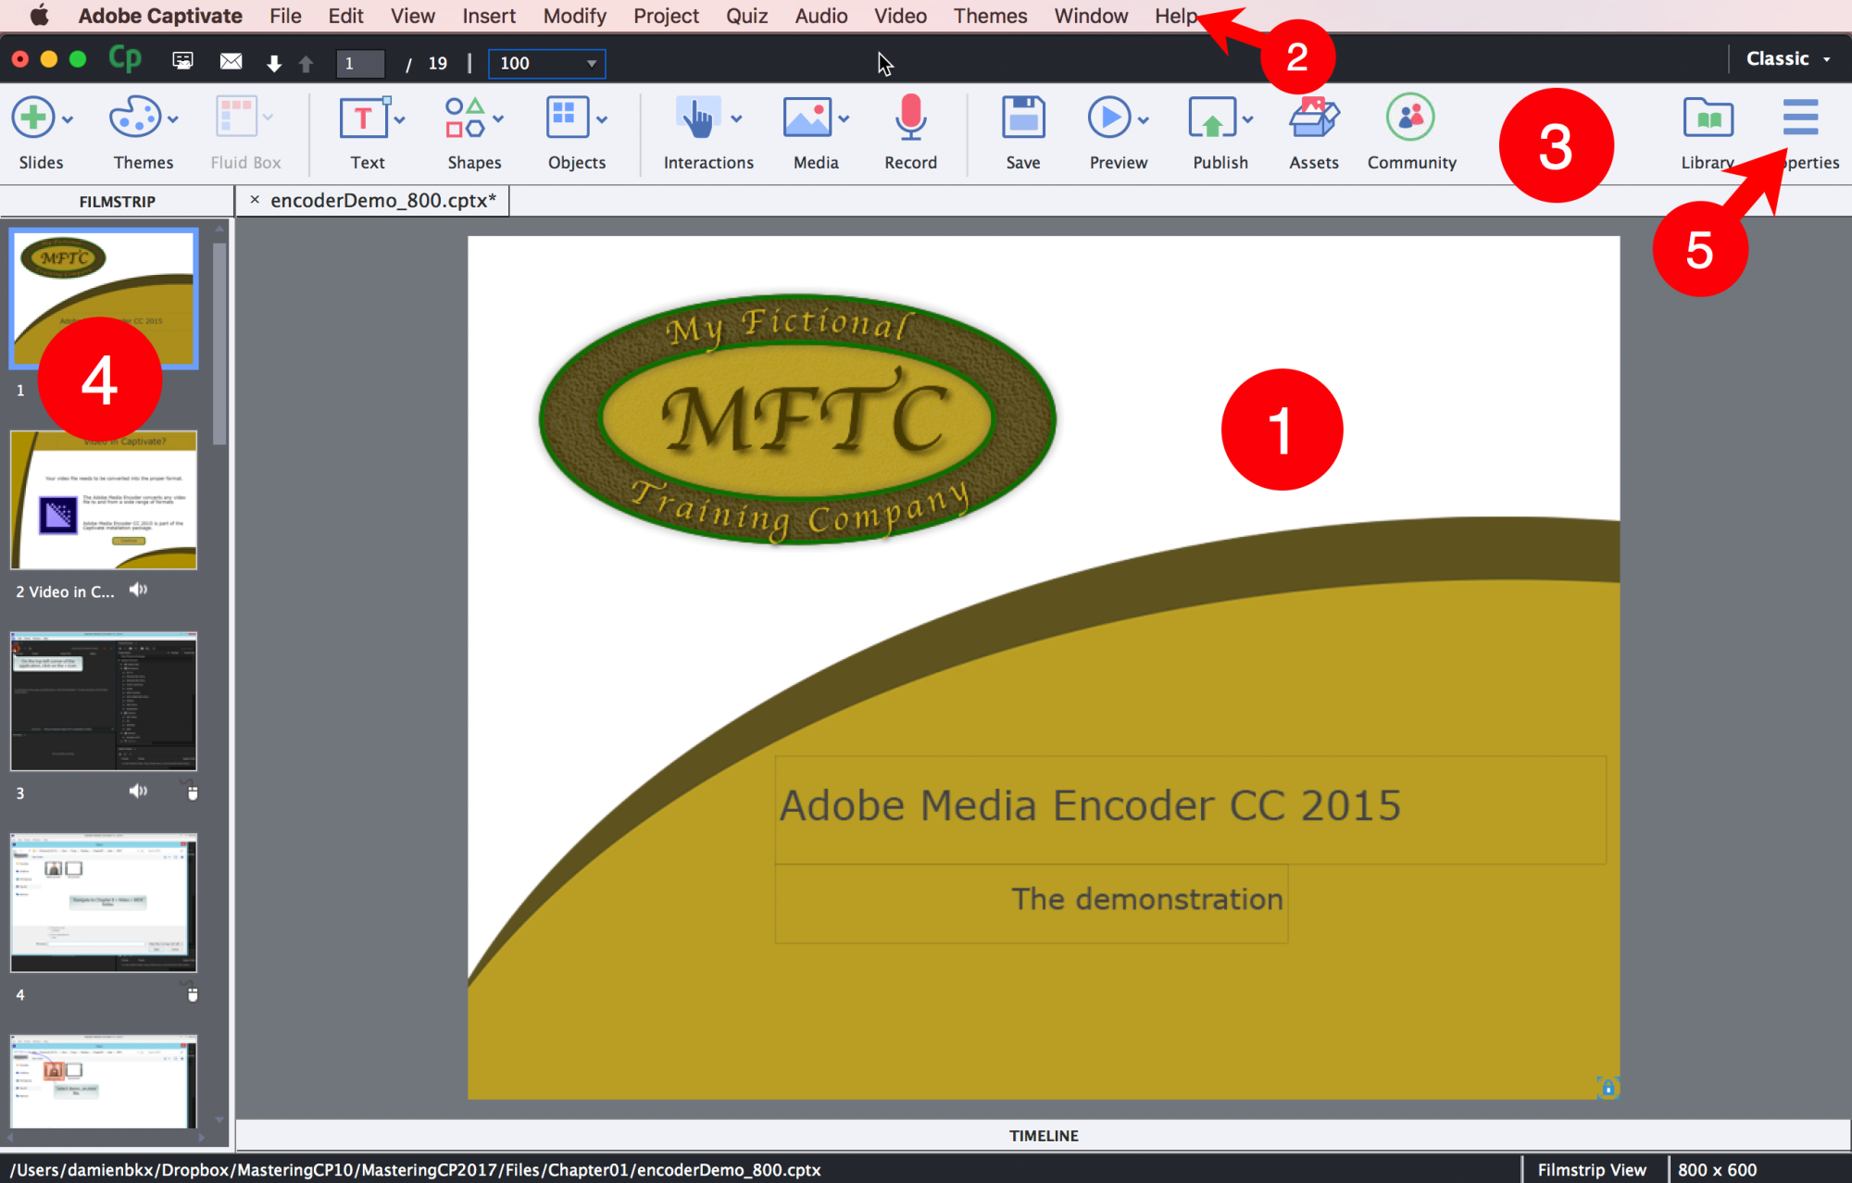Expand the Preview dropdown arrow
The width and height of the screenshot is (1852, 1183).
[1144, 119]
